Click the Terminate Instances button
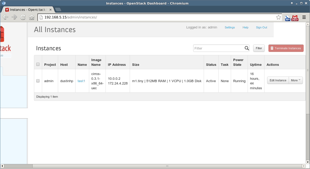 pos(286,48)
